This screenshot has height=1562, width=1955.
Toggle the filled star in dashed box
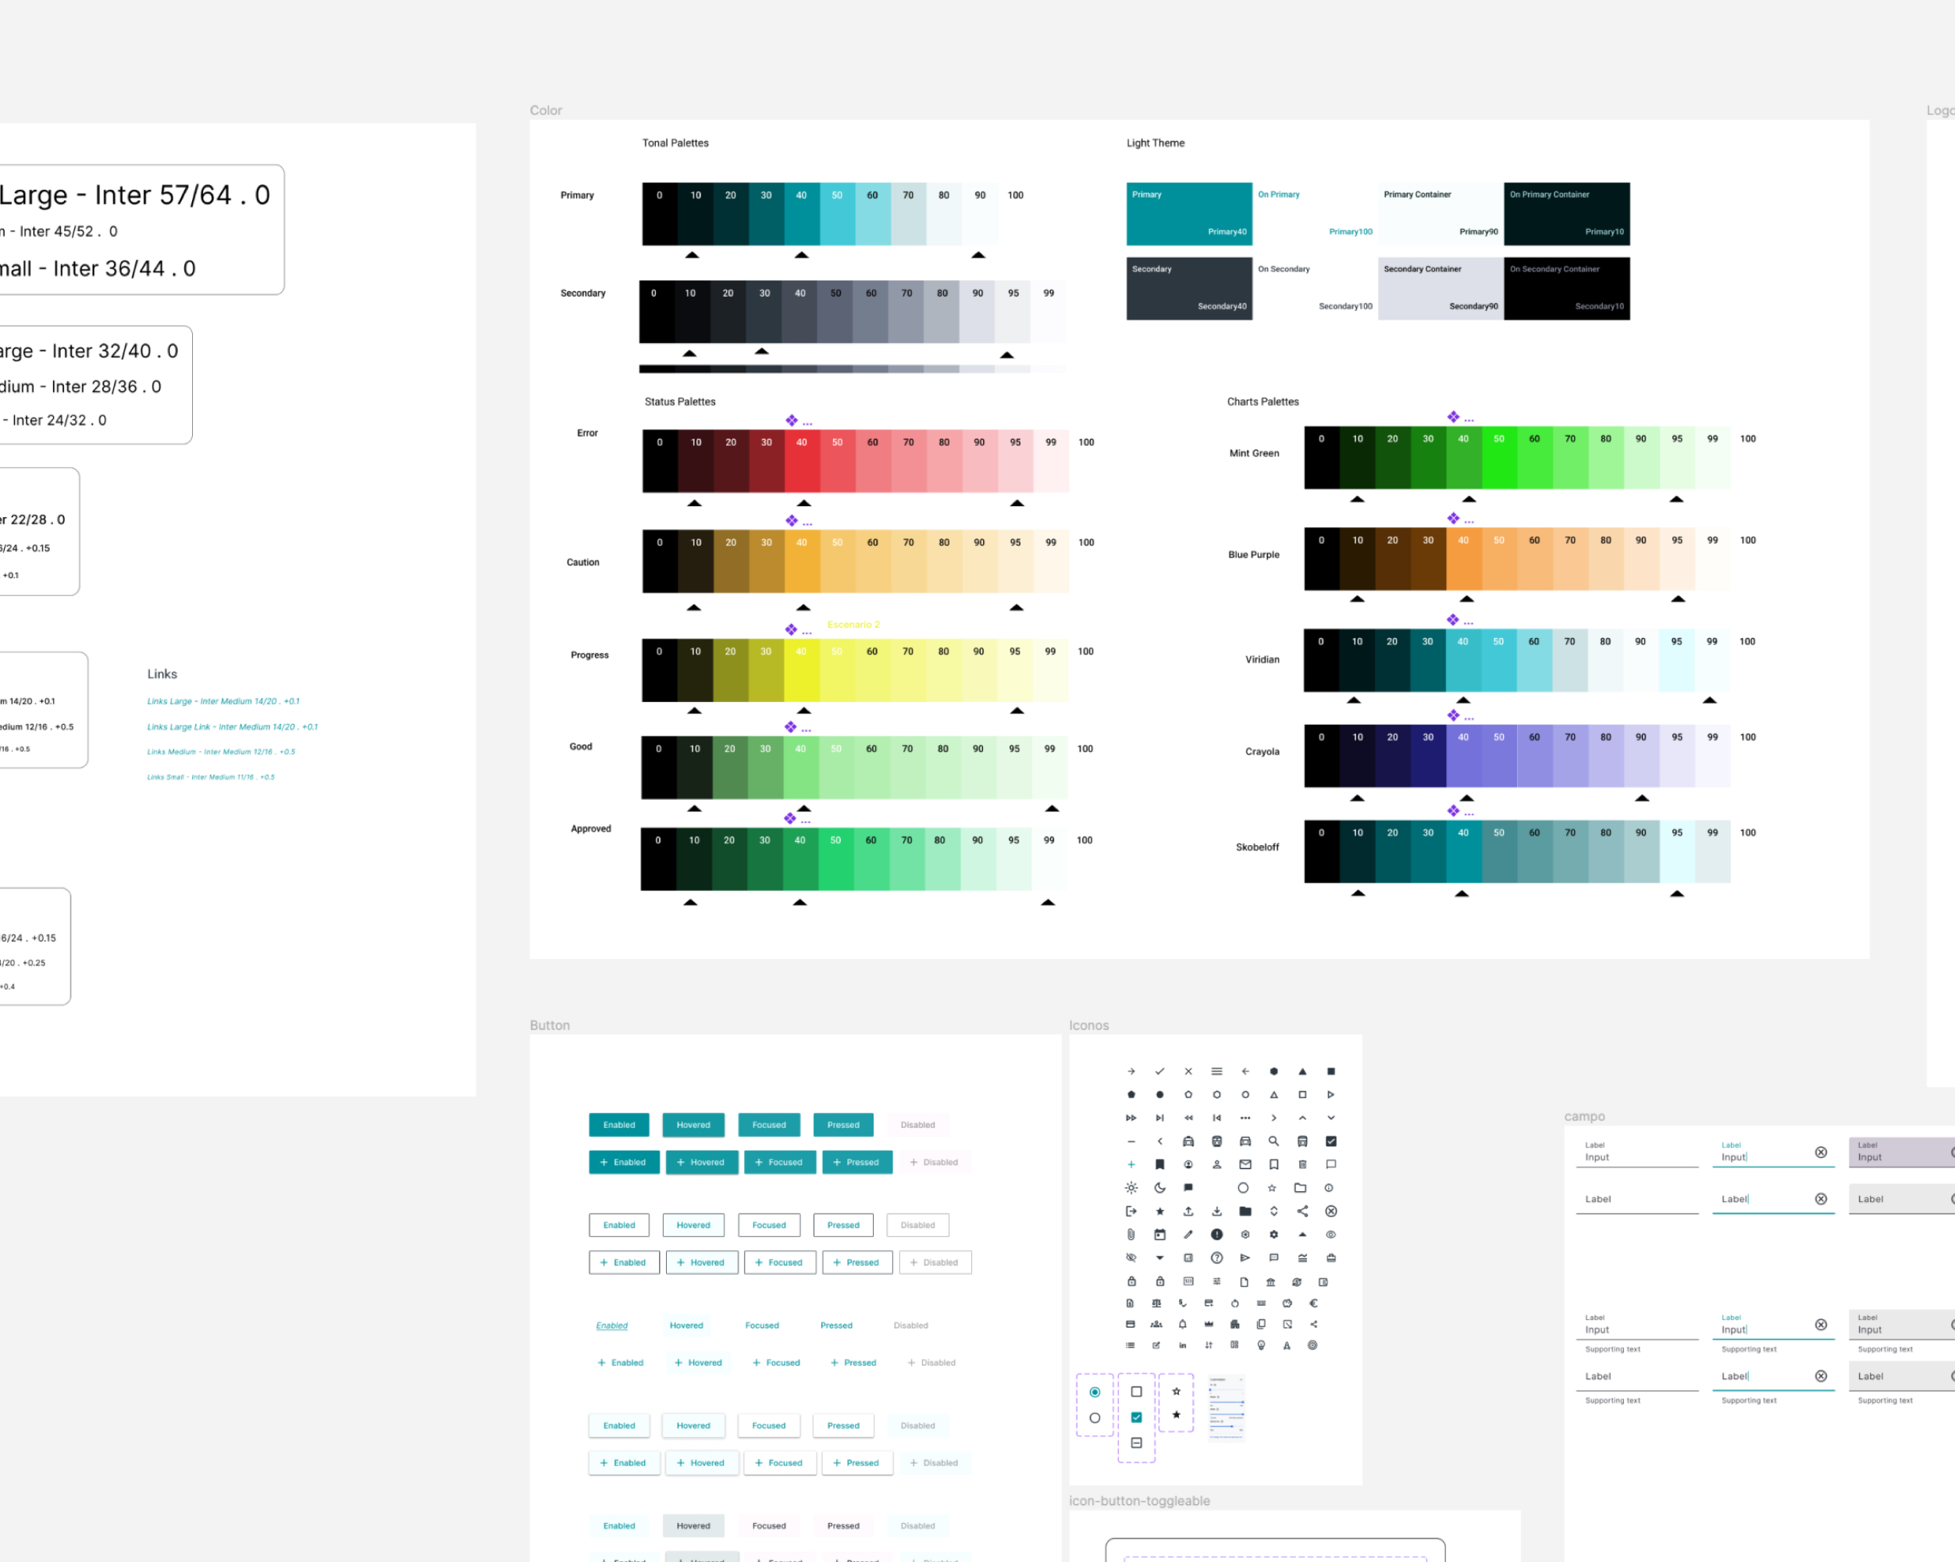(x=1176, y=1415)
